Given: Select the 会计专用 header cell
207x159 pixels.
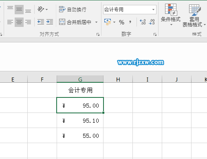Looking at the screenshot, I should click(x=80, y=90).
